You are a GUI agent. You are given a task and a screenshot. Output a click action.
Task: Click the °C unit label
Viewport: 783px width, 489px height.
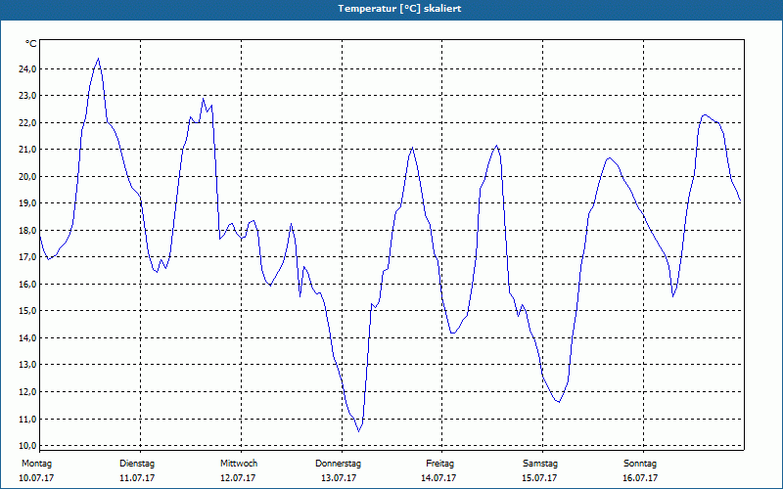point(31,44)
